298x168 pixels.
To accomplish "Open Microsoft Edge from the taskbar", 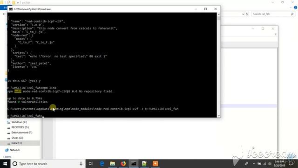I will tap(102, 164).
